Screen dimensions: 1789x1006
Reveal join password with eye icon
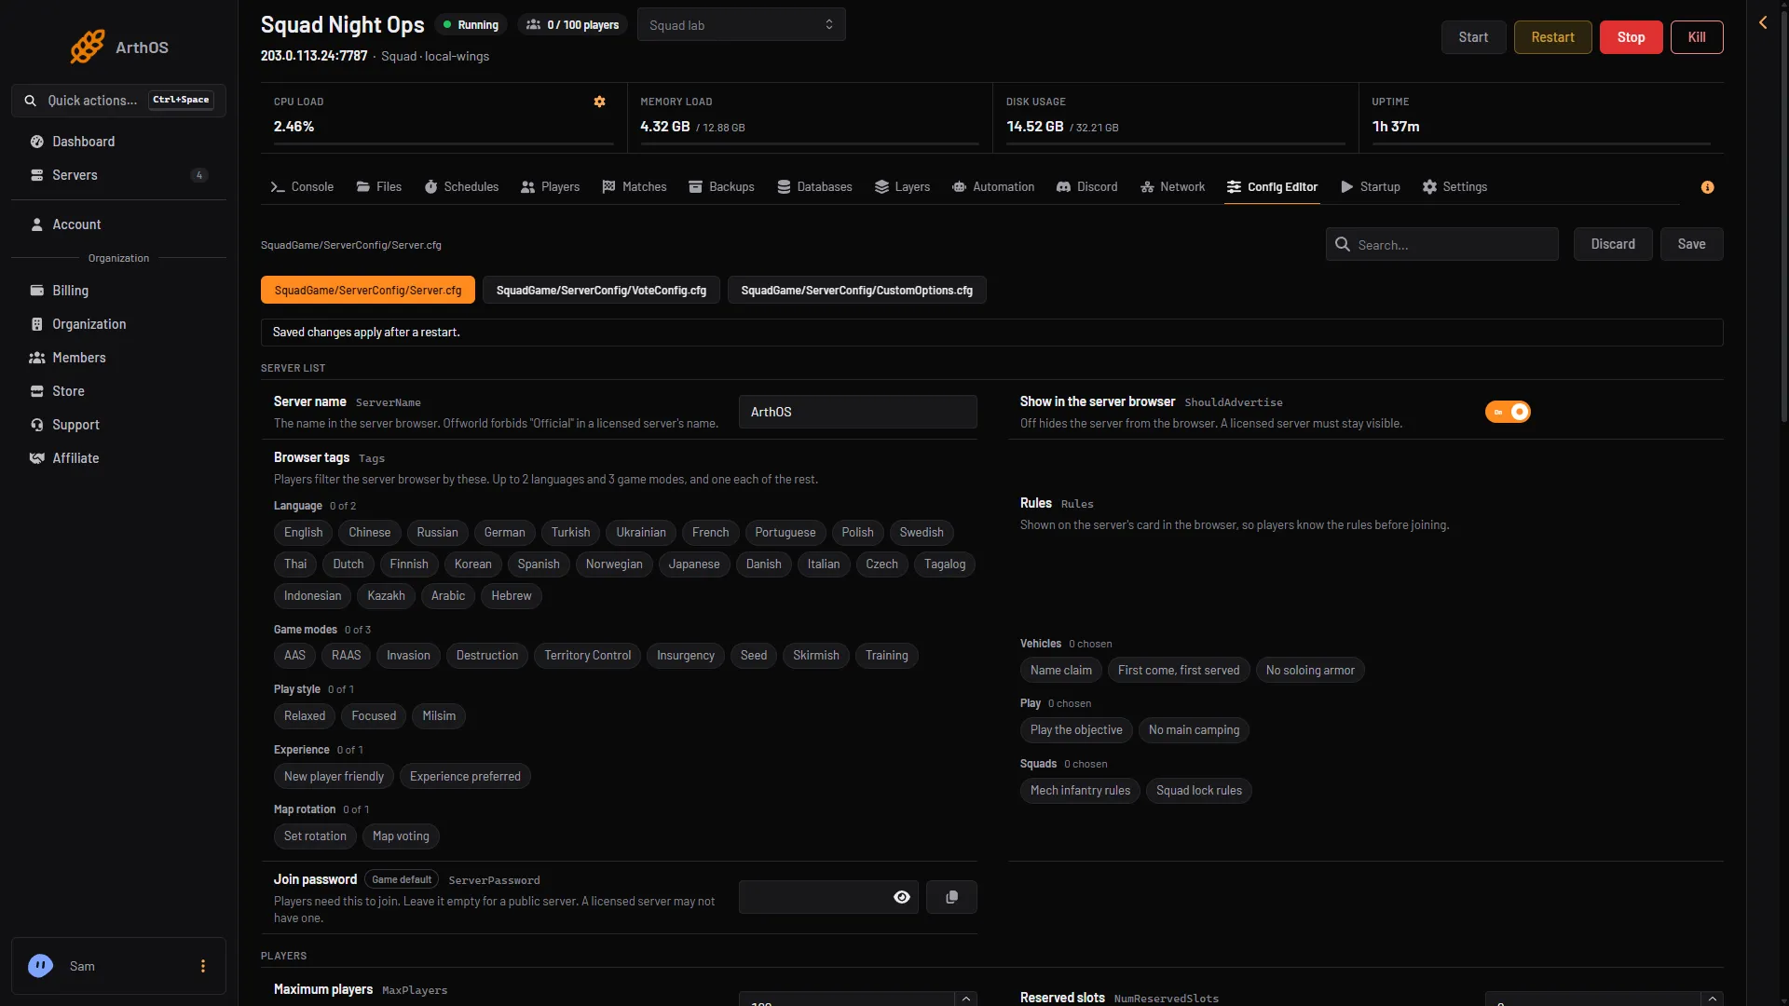click(902, 897)
